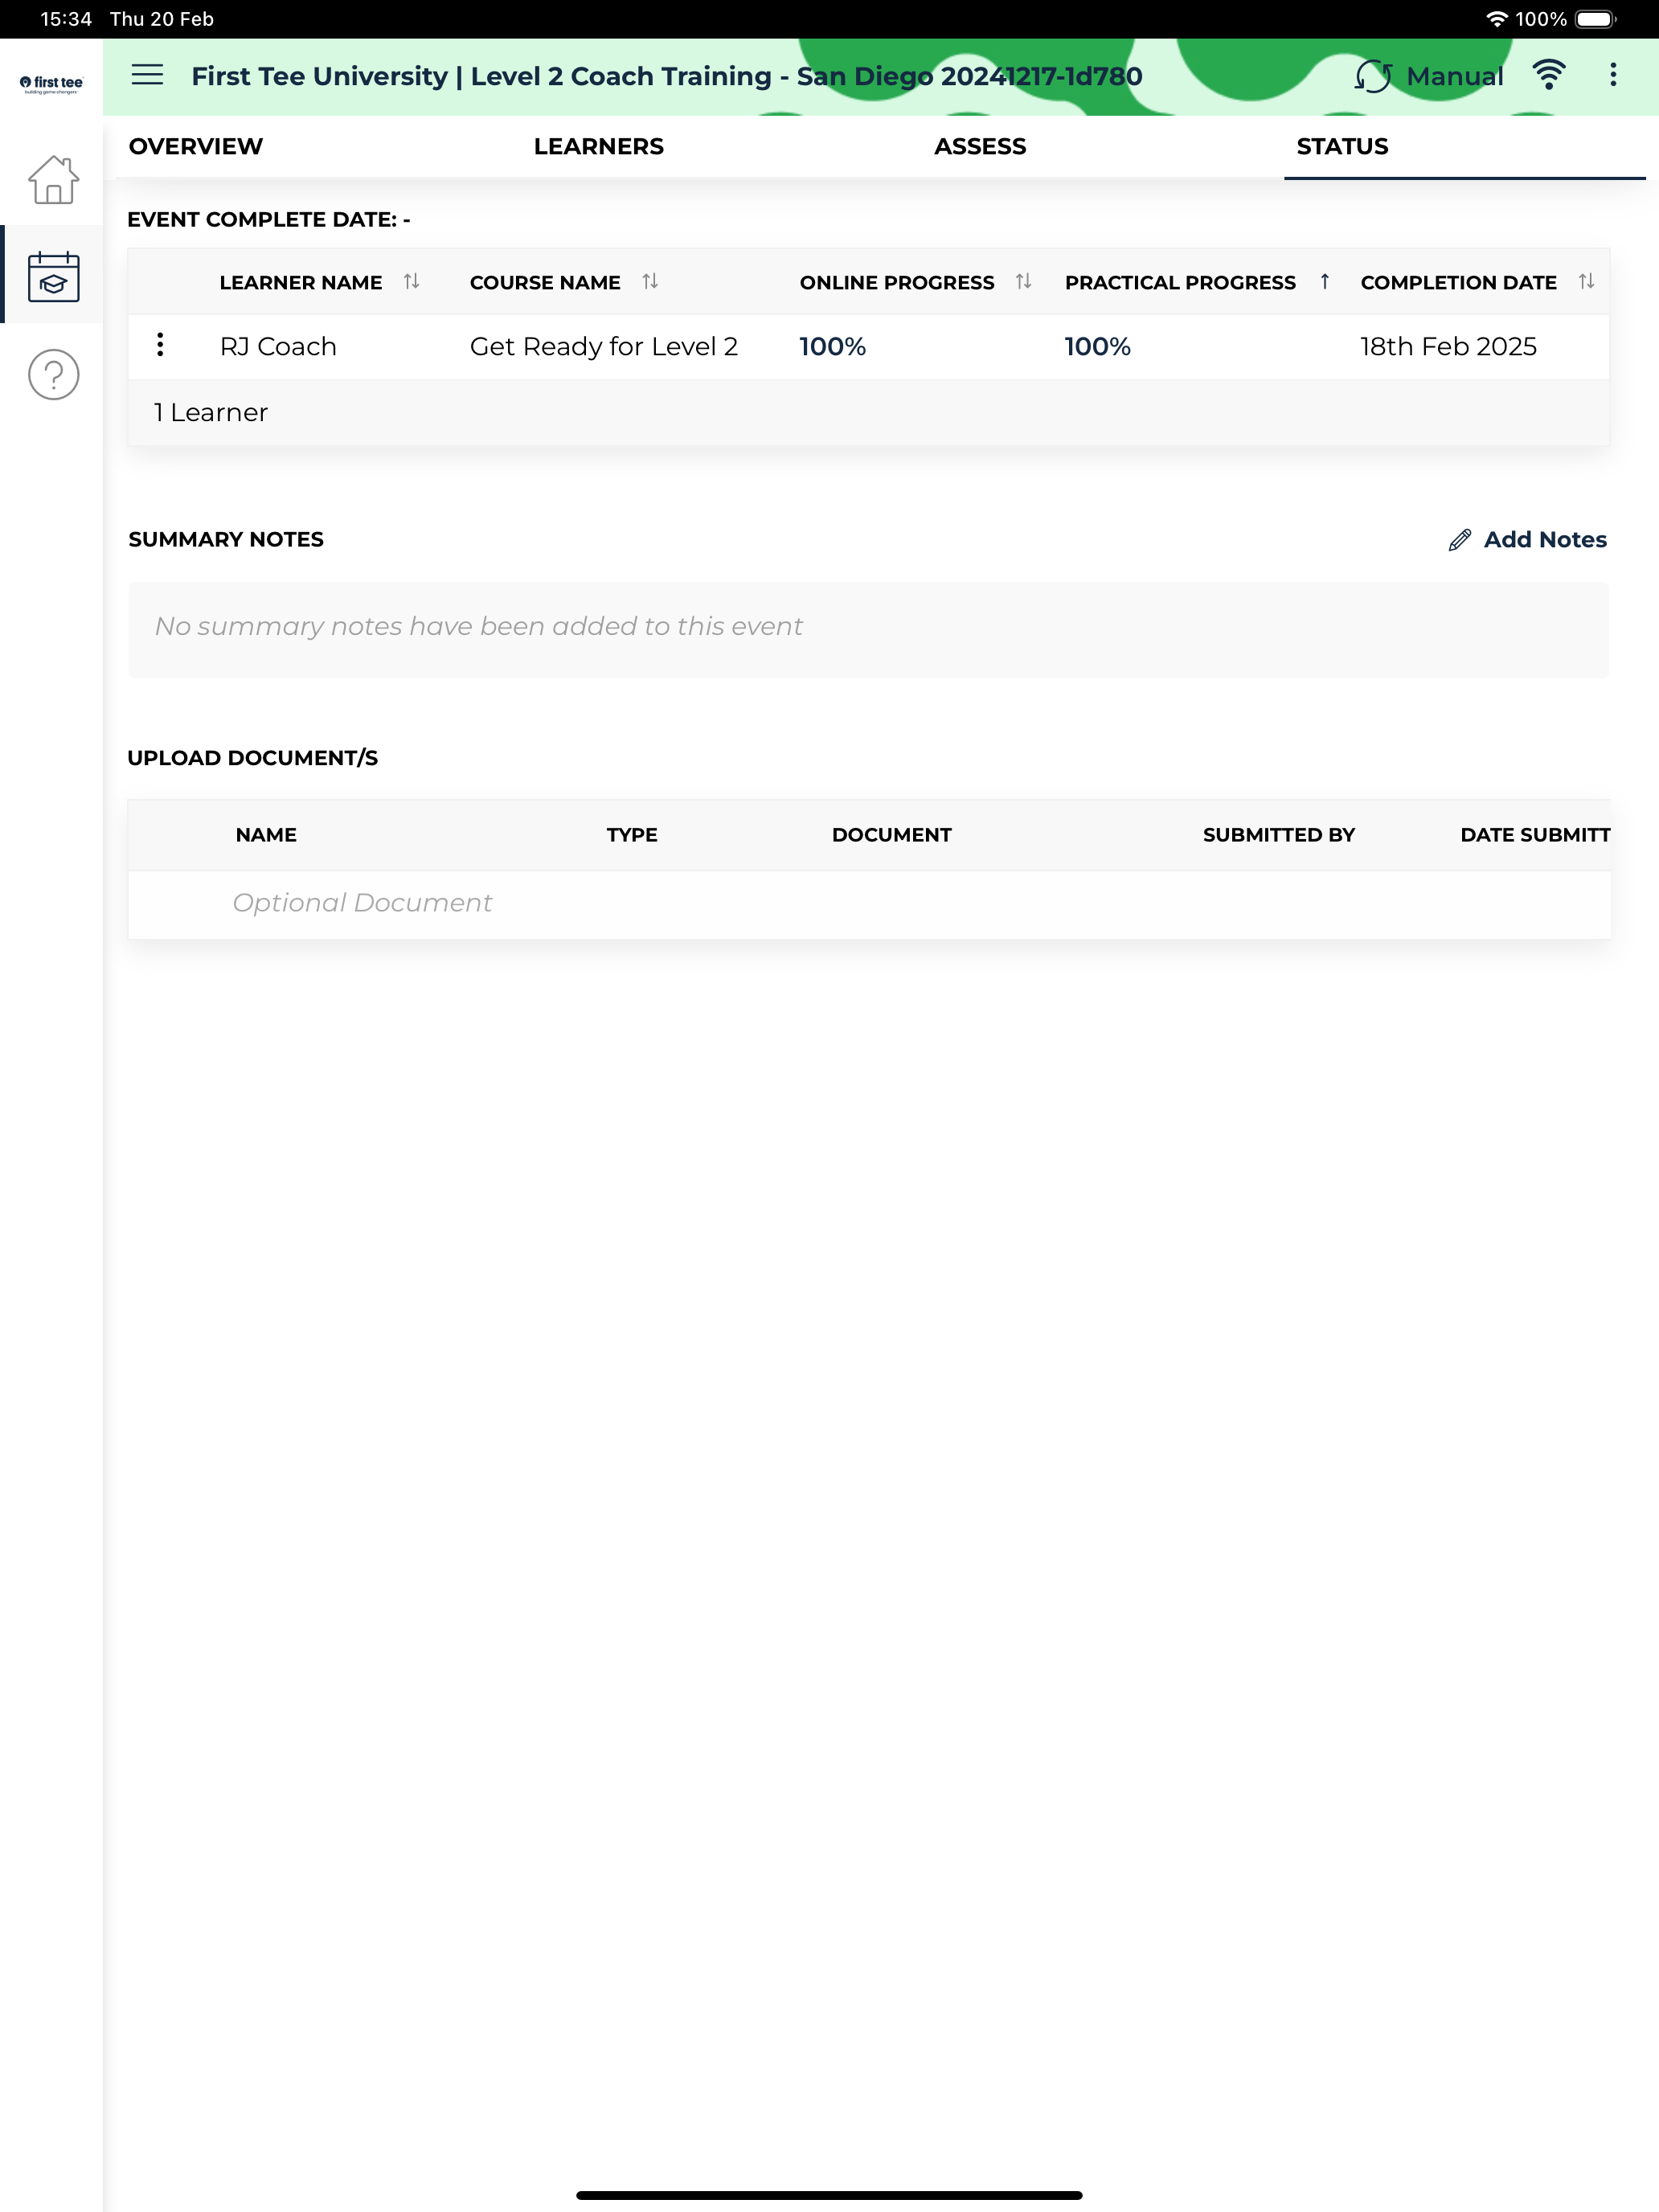Screen dimensions: 1659x2212
Task: Tap the 15:34 clock in status bar
Action: pyautogui.click(x=66, y=19)
